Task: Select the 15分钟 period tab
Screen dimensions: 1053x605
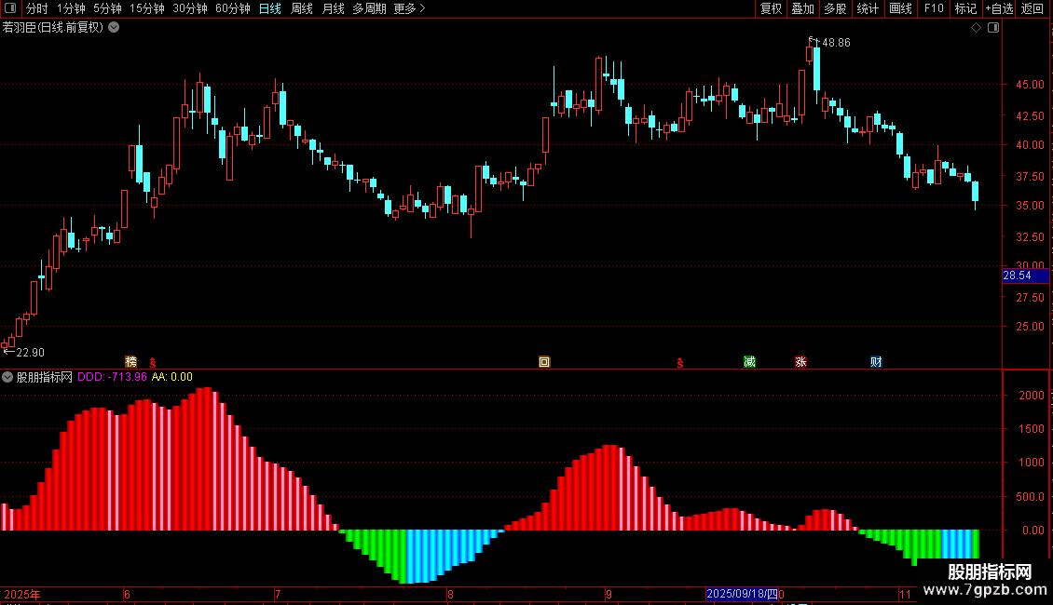Action: [147, 8]
